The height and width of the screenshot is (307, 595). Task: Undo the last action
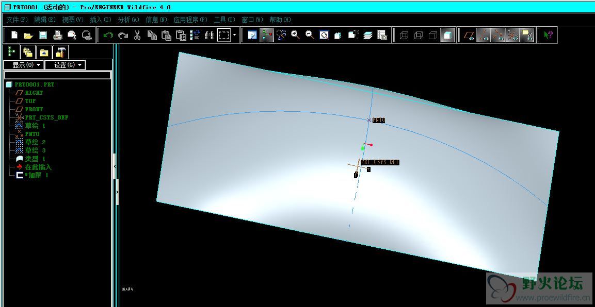click(x=108, y=35)
